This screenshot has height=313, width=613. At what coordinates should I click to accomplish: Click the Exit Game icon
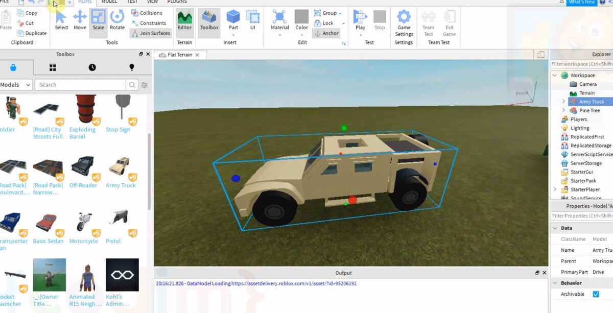pos(450,23)
